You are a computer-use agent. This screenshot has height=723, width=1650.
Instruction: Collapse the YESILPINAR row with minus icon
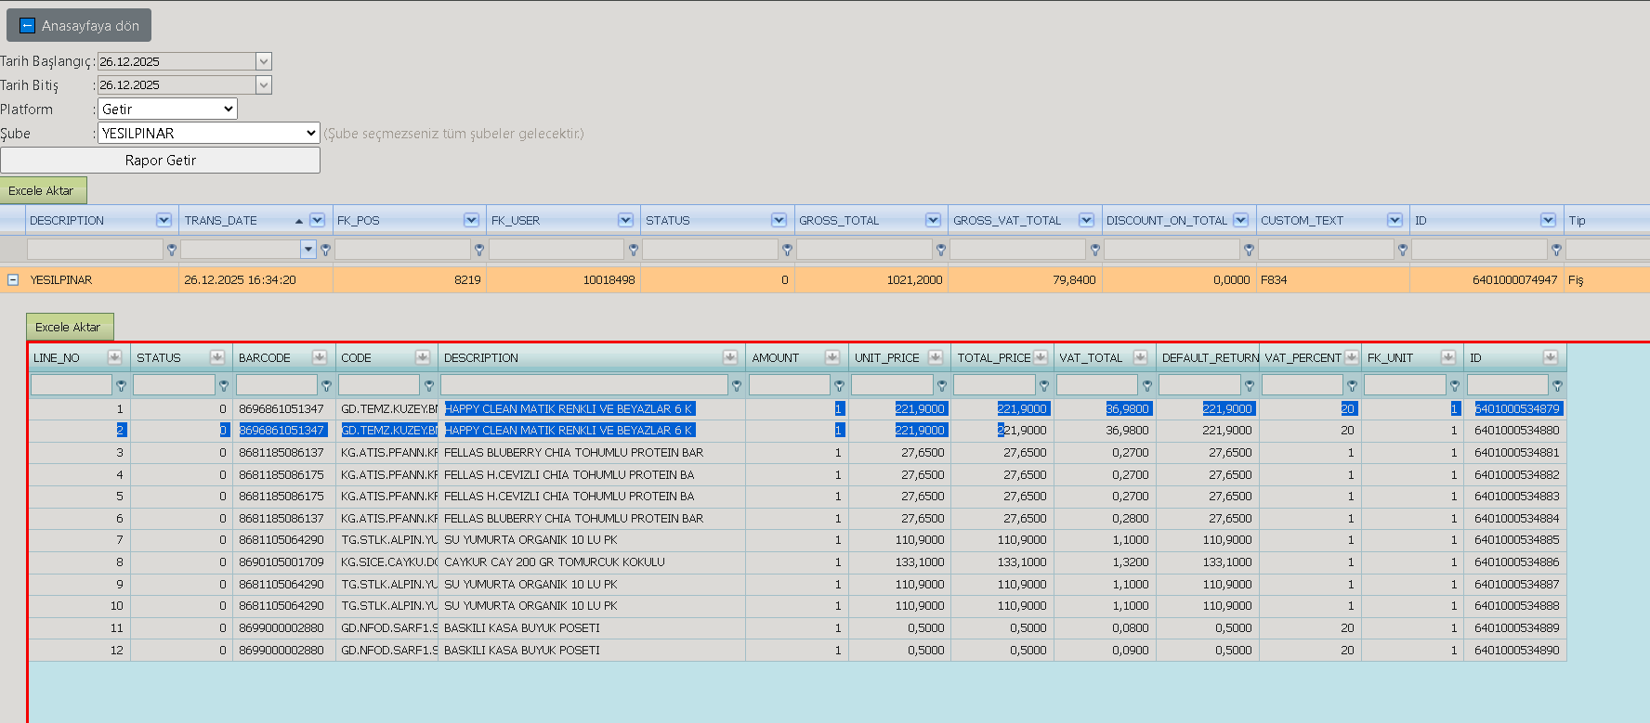[13, 279]
